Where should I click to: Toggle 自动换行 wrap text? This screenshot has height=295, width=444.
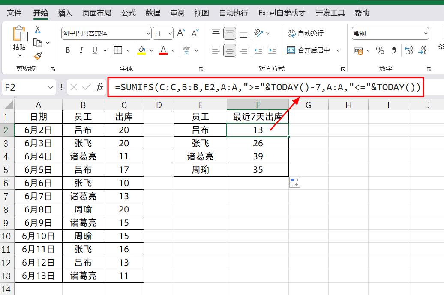pos(306,33)
